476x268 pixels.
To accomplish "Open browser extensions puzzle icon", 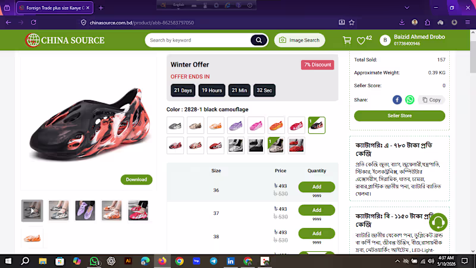I will pyautogui.click(x=427, y=23).
